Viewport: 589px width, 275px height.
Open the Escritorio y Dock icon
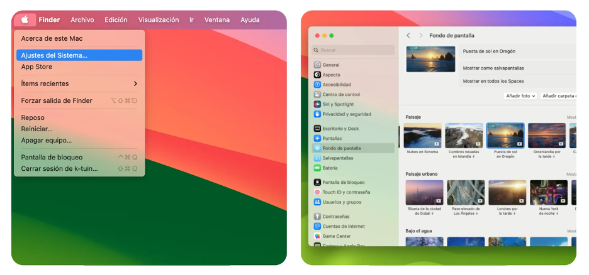(317, 129)
